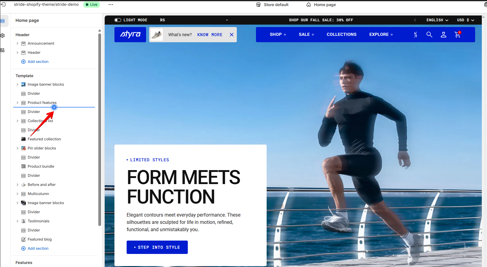
Task: Open the theme settings gear in the sidebar
Action: click(x=2, y=36)
